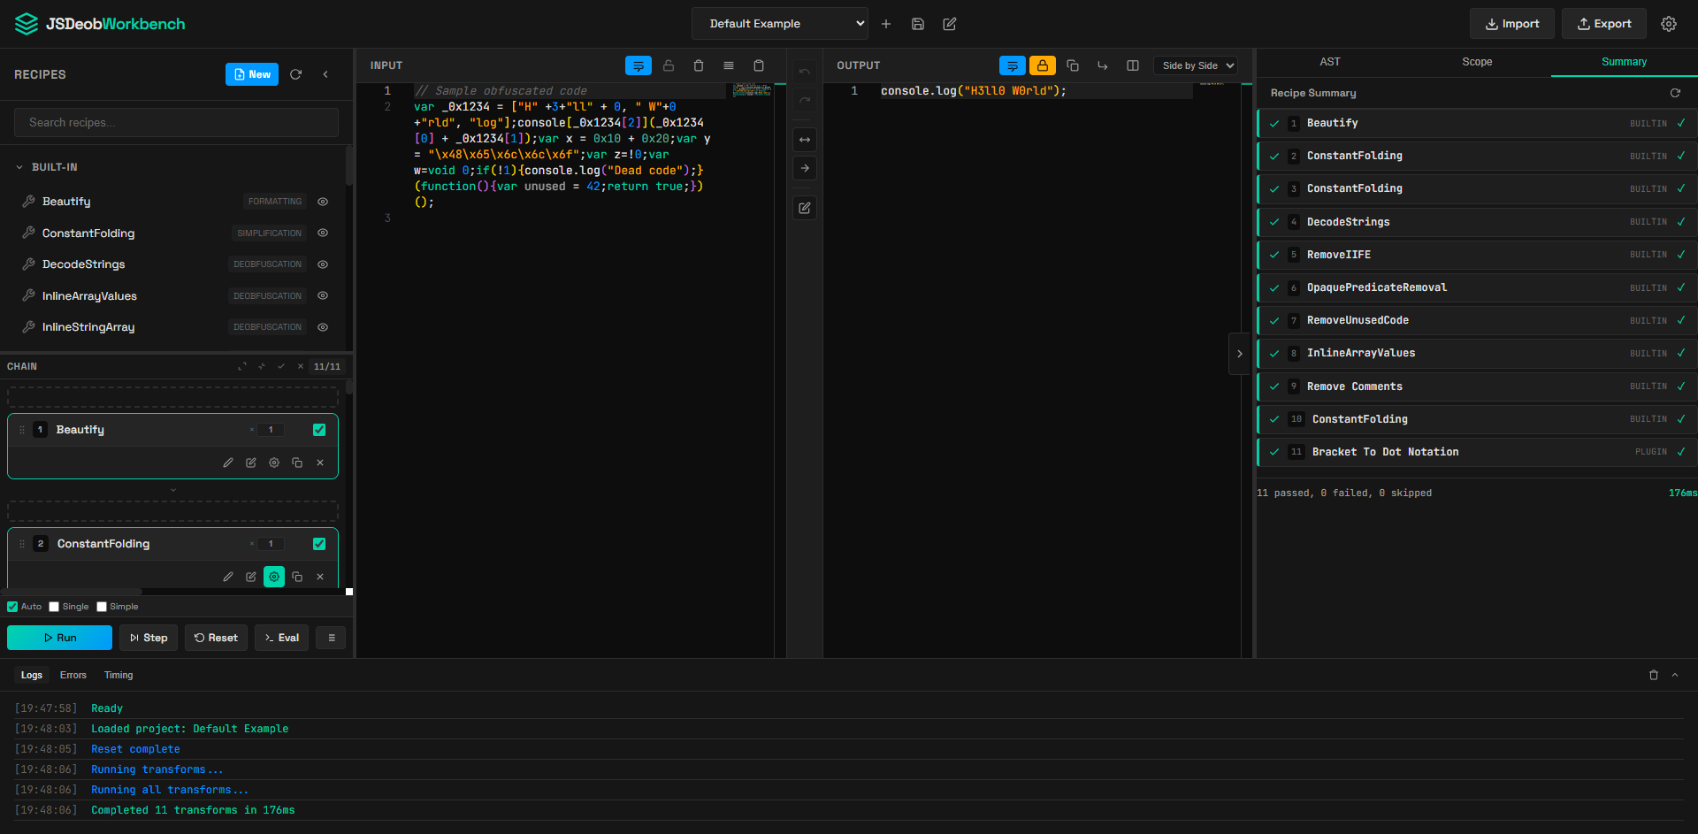
Task: Open the Errors tab
Action: (73, 675)
